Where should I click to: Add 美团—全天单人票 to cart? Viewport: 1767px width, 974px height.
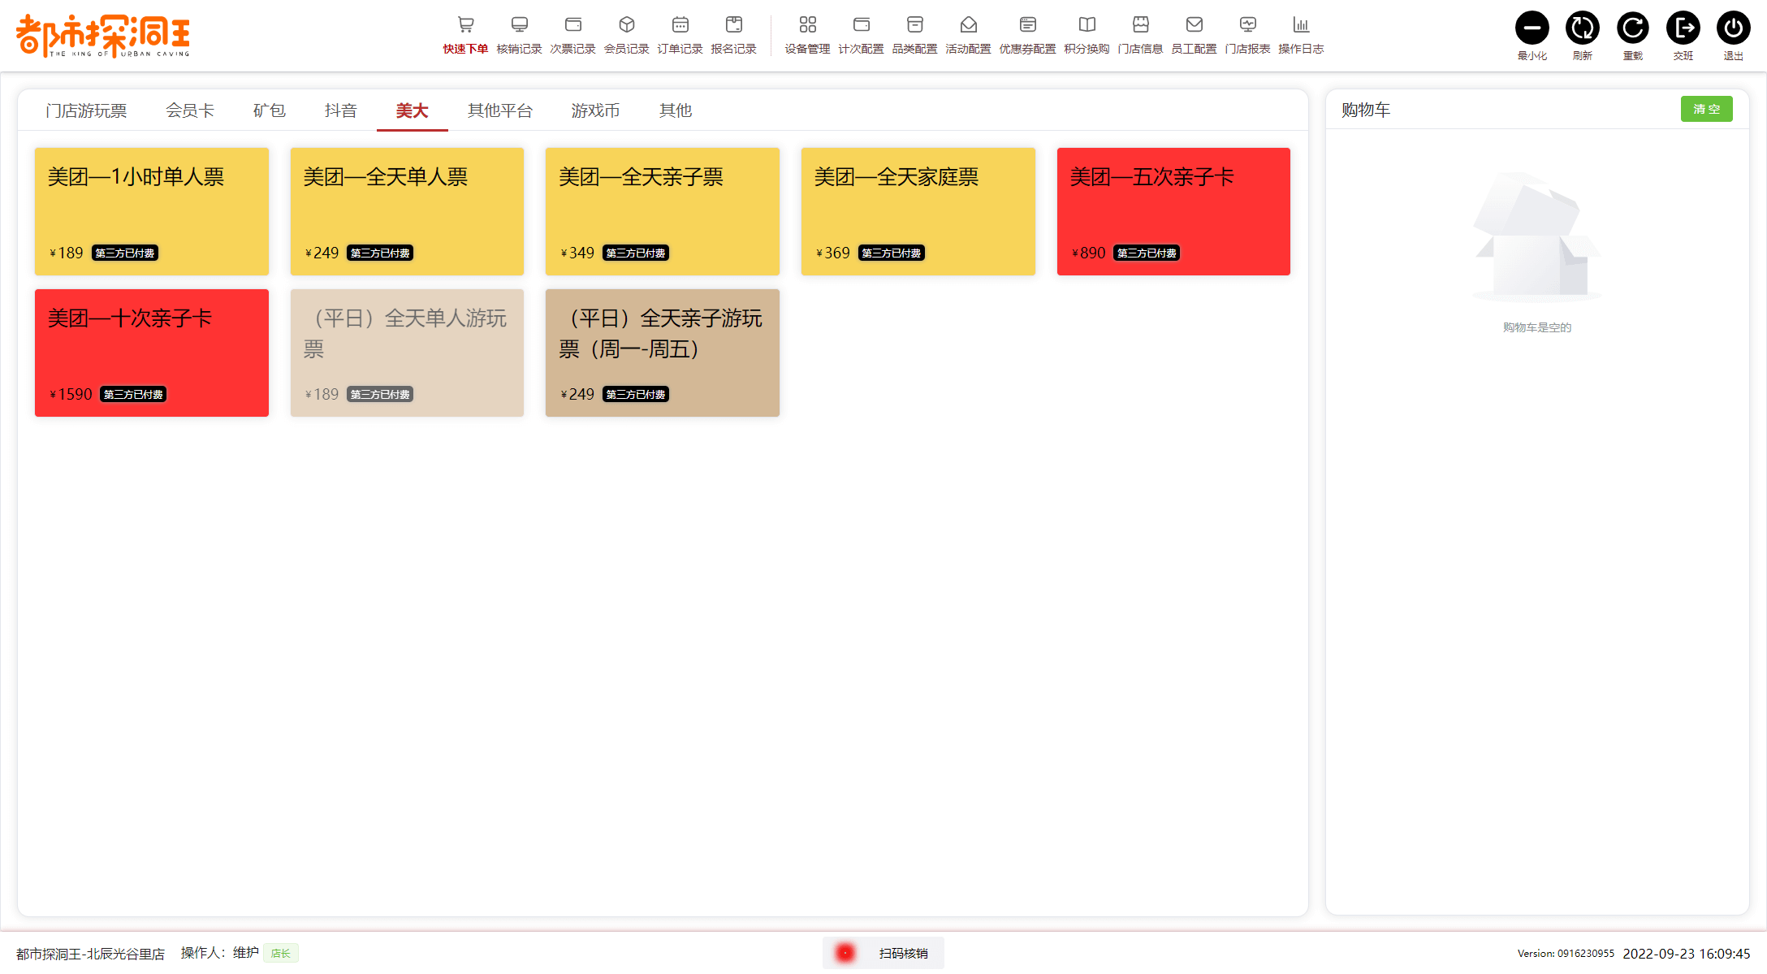point(407,211)
